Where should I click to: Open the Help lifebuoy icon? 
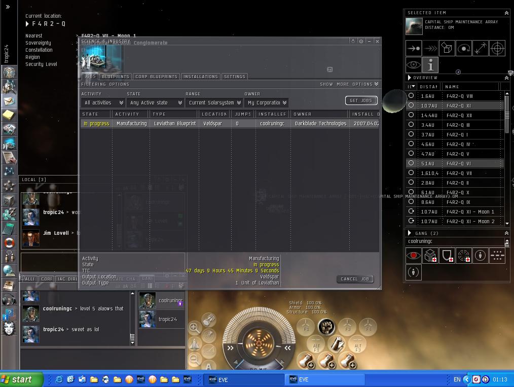click(9, 242)
